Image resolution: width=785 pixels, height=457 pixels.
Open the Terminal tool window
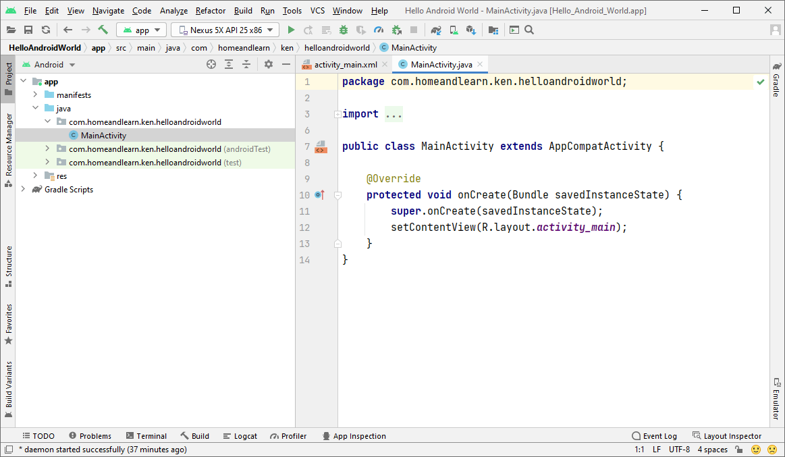(146, 436)
